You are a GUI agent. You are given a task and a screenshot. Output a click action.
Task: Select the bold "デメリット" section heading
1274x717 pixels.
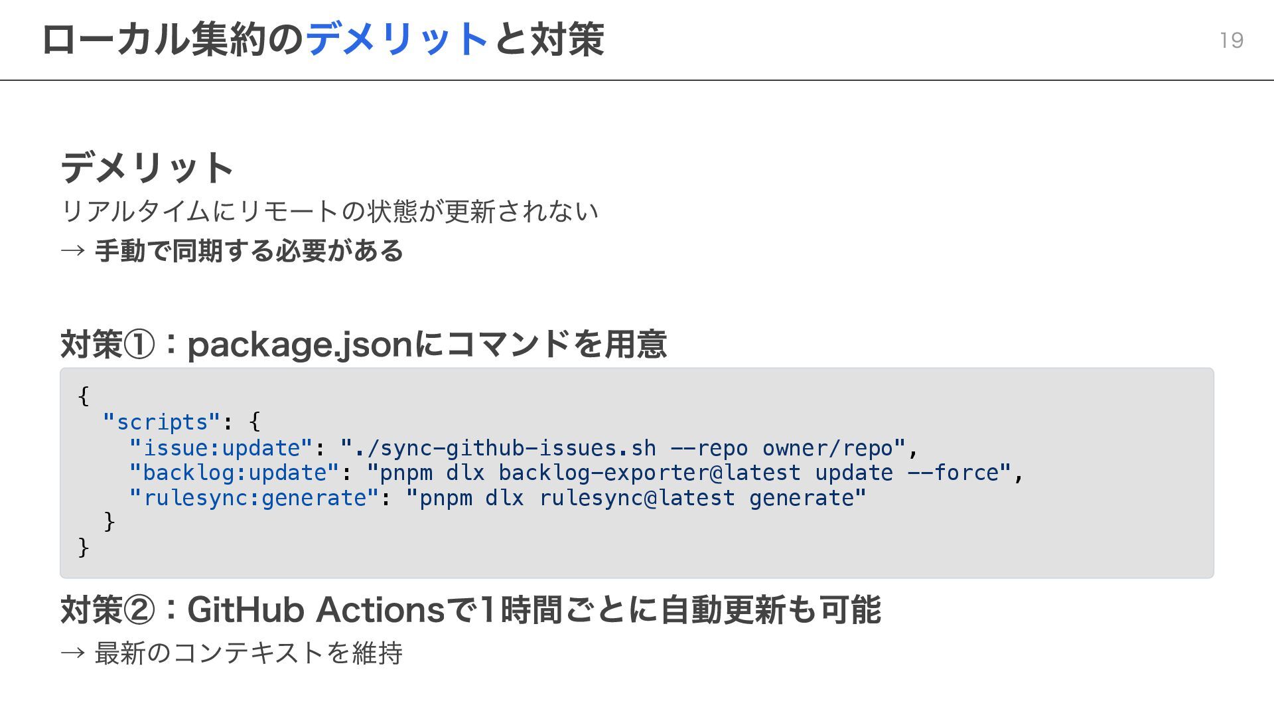click(147, 167)
